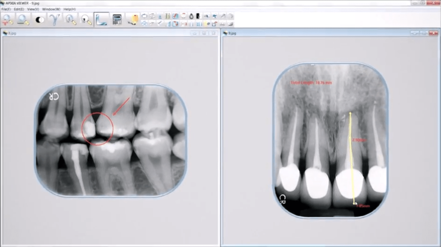Image resolution: width=441 pixels, height=247 pixels.
Task: Select the zoom in tool
Action: pos(7,19)
